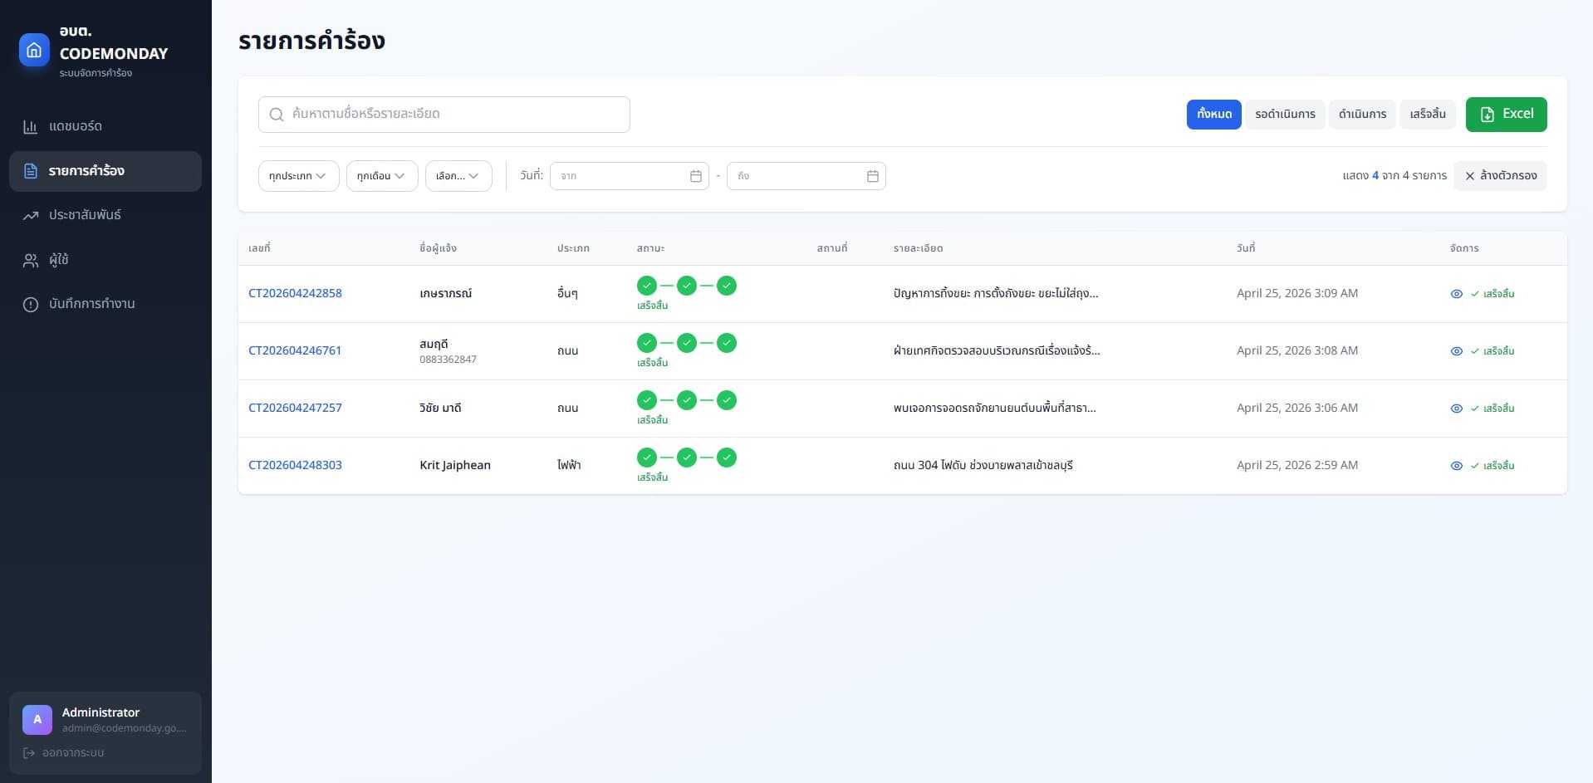Select the ดำเนินการ filter tab

(1362, 114)
